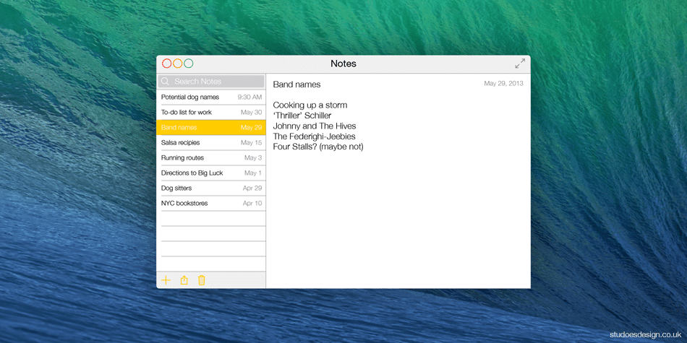Open the Salsa recipies note

tap(210, 142)
